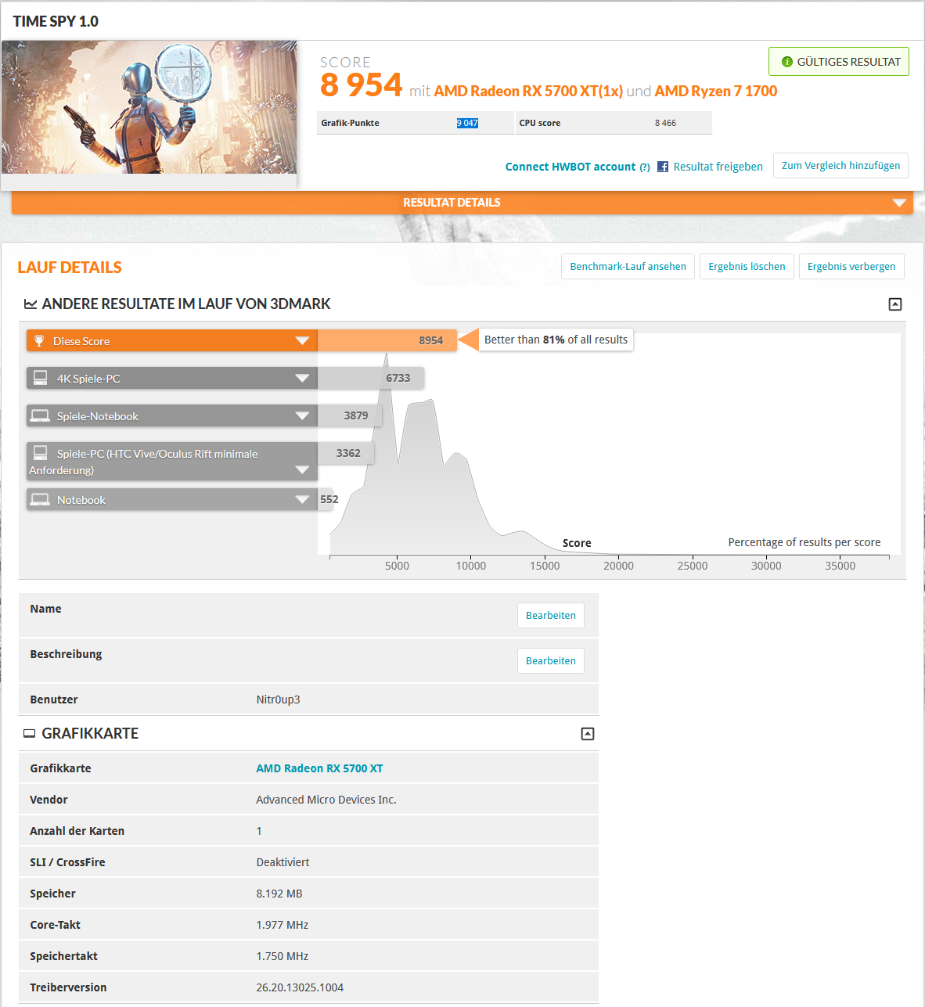Open Connect HWBOT account link
Screen dimensions: 925x1007
coord(570,167)
